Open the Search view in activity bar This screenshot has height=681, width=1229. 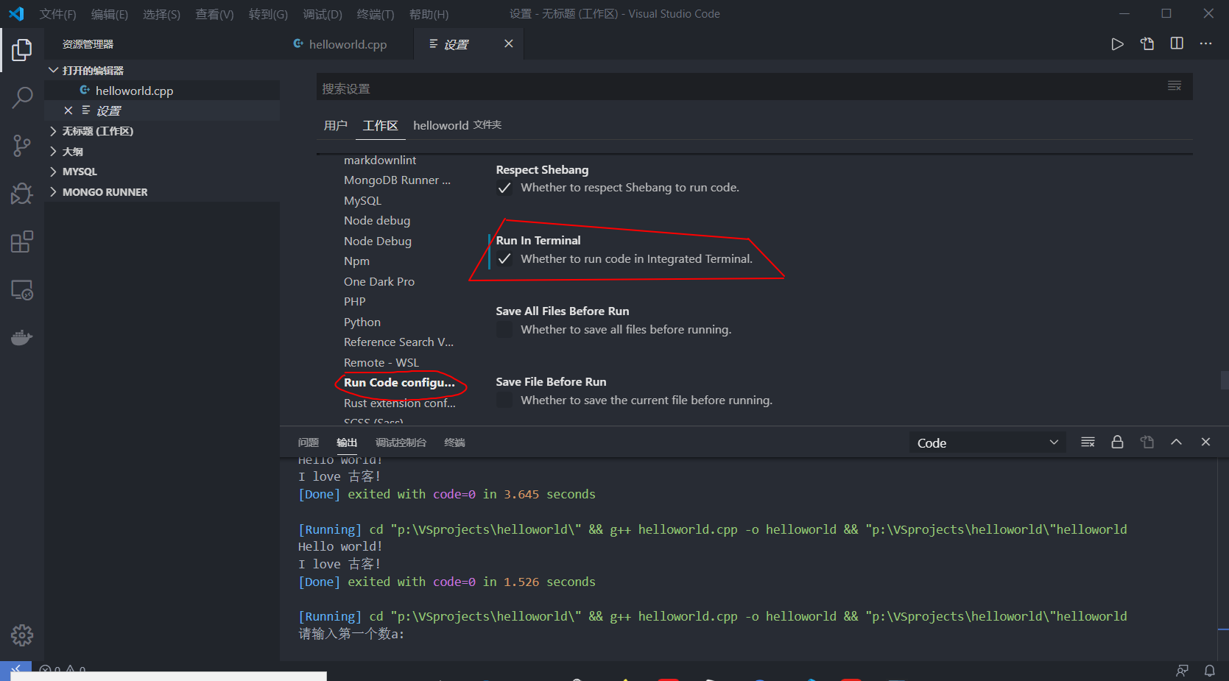coord(22,97)
